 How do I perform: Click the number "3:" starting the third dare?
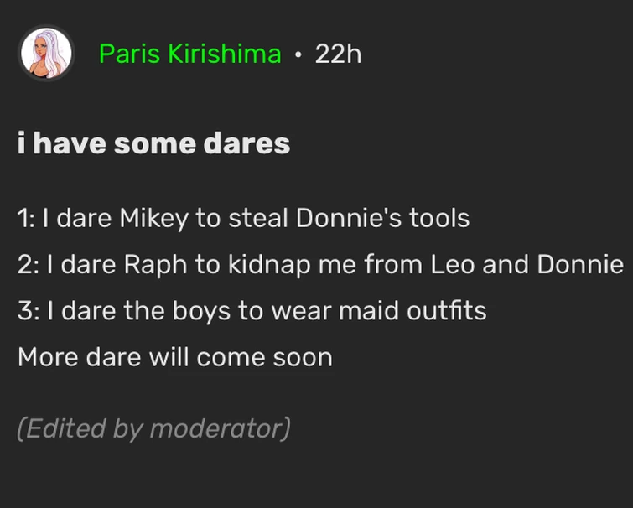click(x=27, y=311)
